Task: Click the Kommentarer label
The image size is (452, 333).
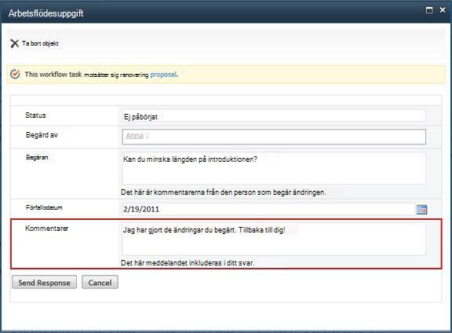Action: 47,229
